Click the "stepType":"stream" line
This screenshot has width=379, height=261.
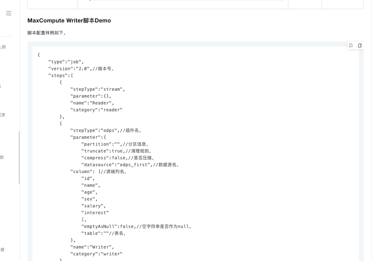click(x=98, y=89)
